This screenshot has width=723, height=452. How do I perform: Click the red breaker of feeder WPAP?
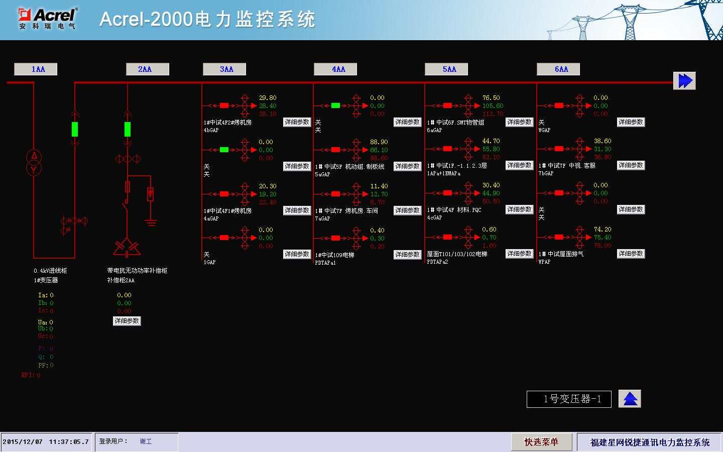pos(559,237)
